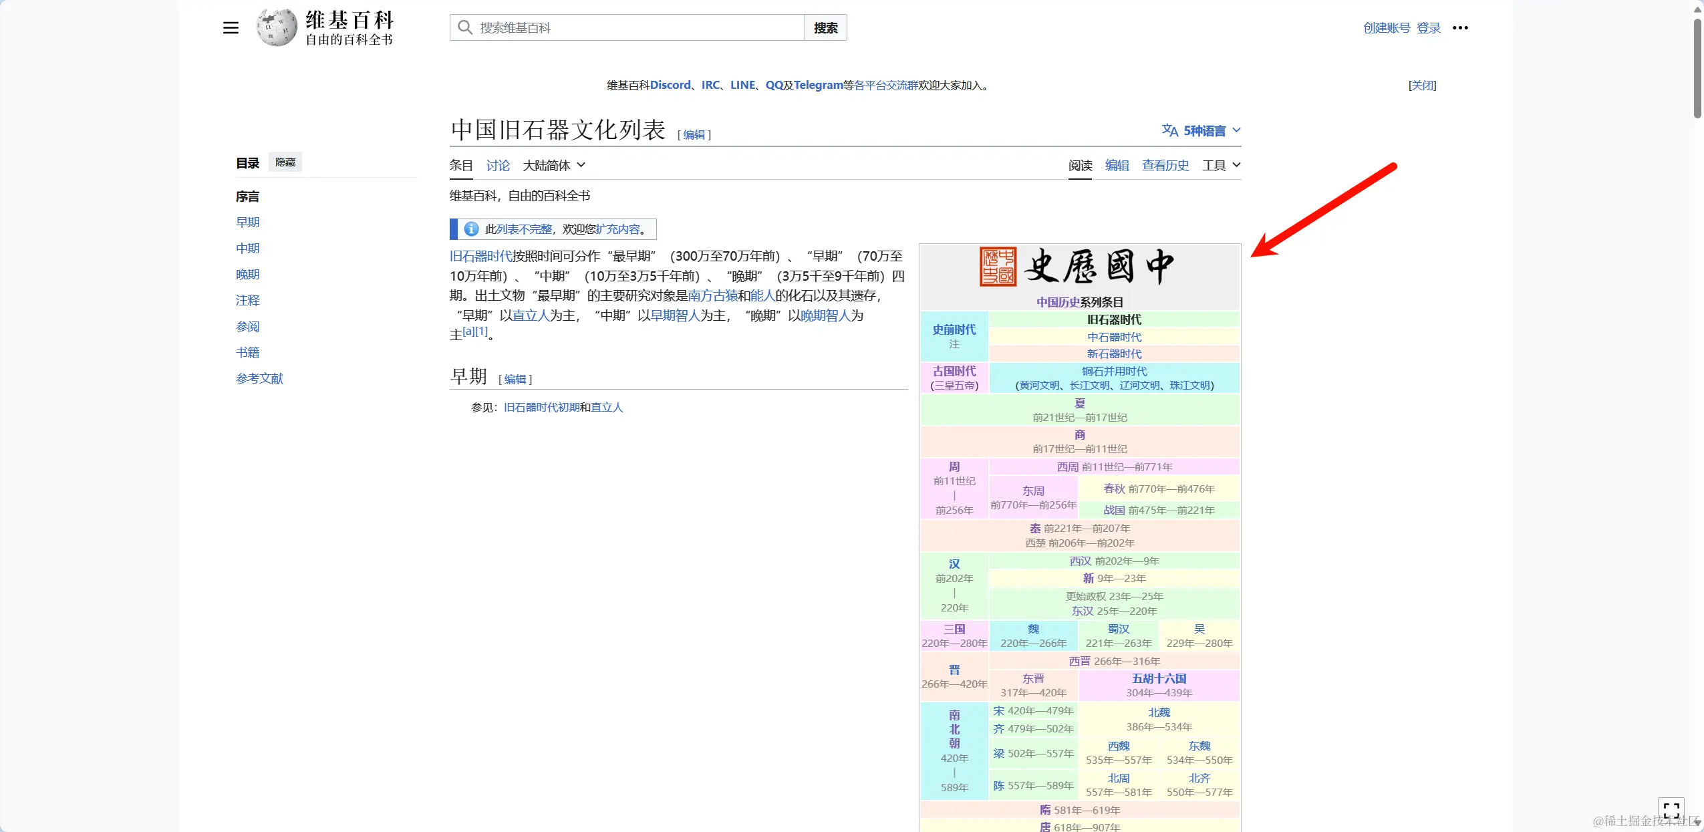Open the three-dots personal tools menu
The height and width of the screenshot is (832, 1704).
1460,27
